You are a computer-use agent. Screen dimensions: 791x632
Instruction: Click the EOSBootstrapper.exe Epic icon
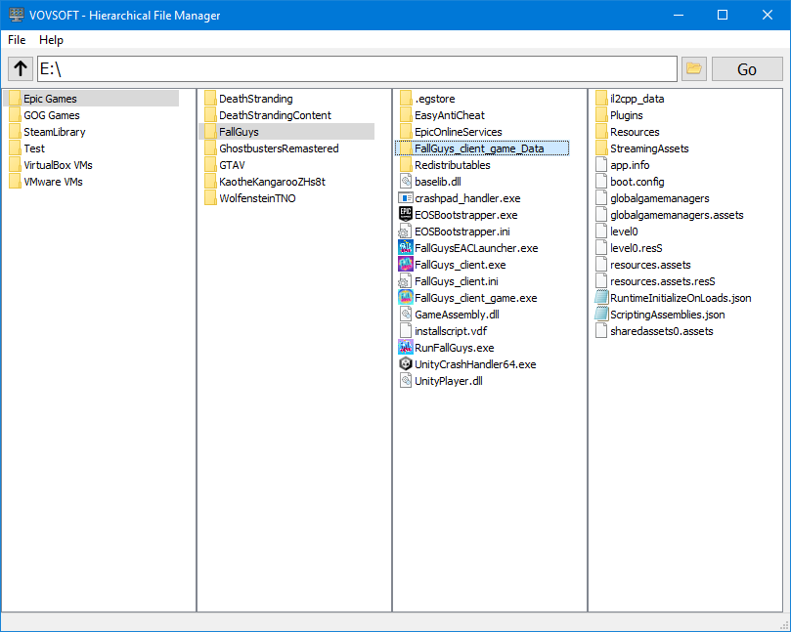[x=406, y=215]
